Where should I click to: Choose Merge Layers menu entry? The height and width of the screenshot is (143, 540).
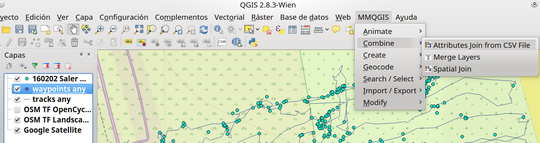[480, 57]
